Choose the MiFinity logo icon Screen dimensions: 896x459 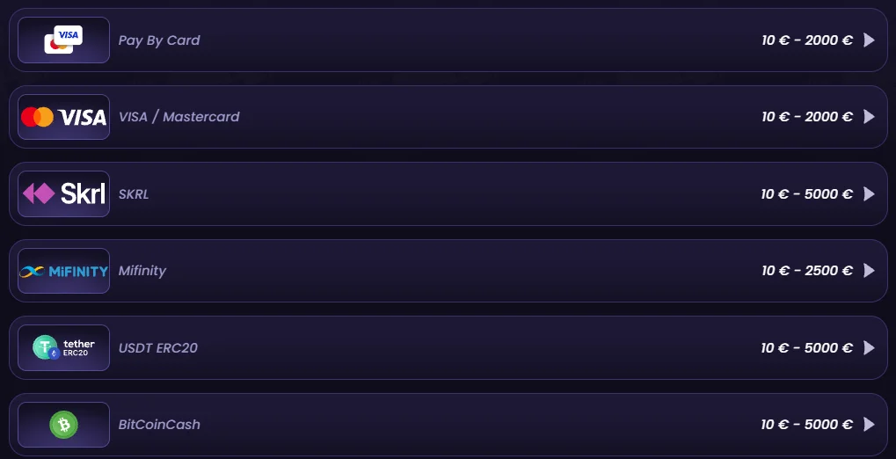[x=63, y=271]
